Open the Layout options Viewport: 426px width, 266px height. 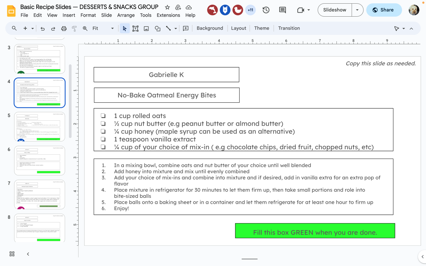click(x=239, y=28)
